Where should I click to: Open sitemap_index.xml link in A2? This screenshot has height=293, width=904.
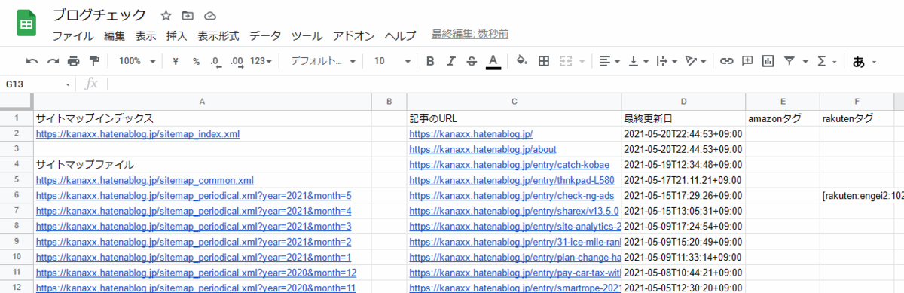tap(138, 134)
